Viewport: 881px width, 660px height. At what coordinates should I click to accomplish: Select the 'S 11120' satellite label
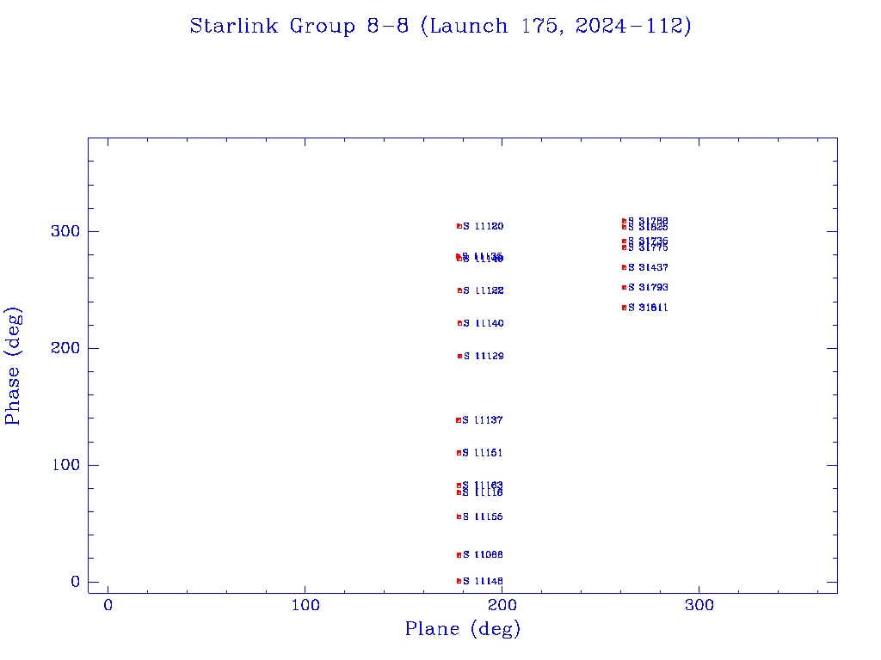[x=484, y=226]
